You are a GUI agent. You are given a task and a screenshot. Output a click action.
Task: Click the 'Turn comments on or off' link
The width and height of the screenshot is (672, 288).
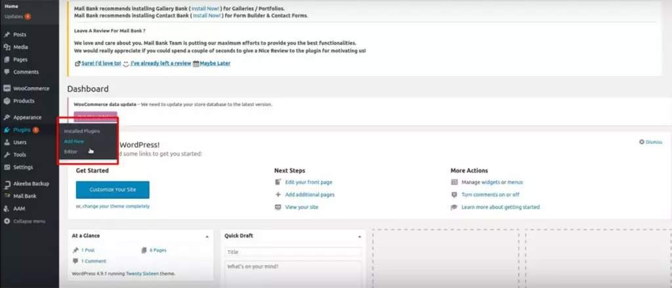(490, 194)
